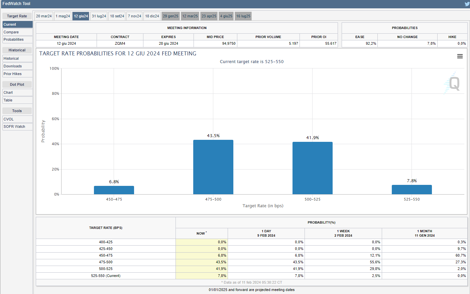View the Dot Plot Table
The image size is (470, 294).
[17, 100]
